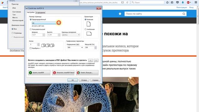Click the portrait page orientation icon
Image resolution: width=199 pixels, height=112 pixels.
(x=88, y=24)
